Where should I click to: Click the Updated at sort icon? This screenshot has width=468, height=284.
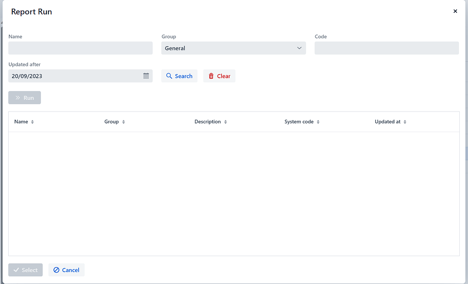405,122
